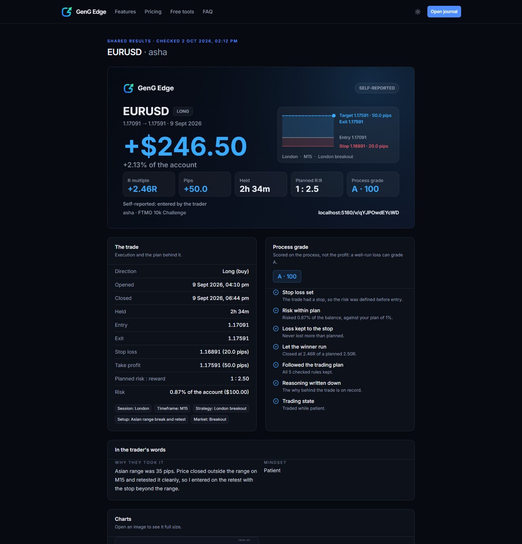Click the check icon beside Followed the trading plan
Viewport: 522px width, 544px height.
click(x=276, y=365)
